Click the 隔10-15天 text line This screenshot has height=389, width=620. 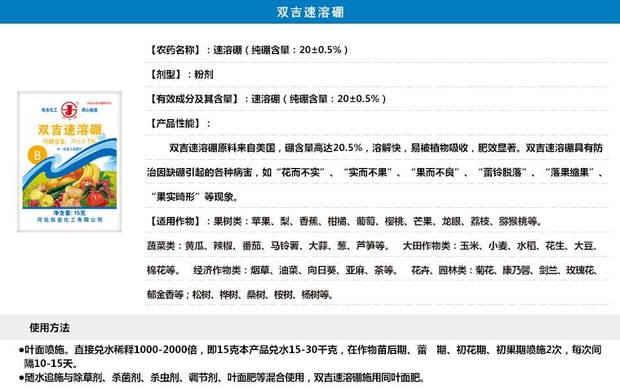pos(51,364)
